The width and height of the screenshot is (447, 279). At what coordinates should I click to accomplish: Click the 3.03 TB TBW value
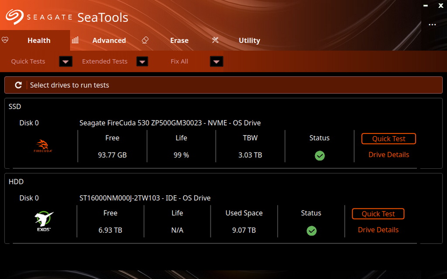[x=250, y=155]
